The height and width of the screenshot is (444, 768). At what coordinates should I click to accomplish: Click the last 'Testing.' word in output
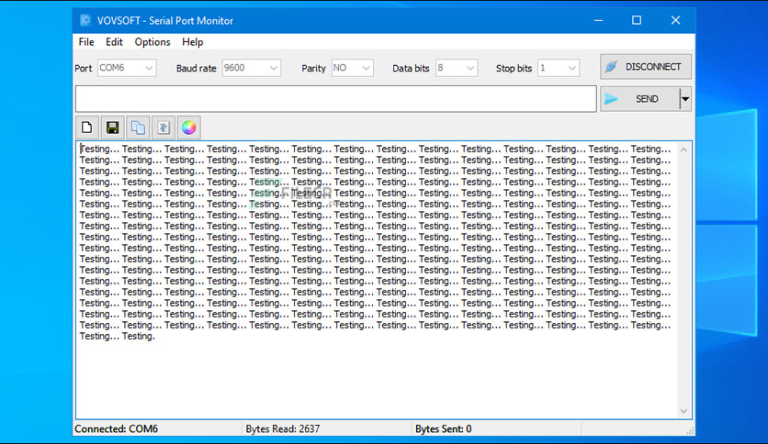click(x=139, y=337)
